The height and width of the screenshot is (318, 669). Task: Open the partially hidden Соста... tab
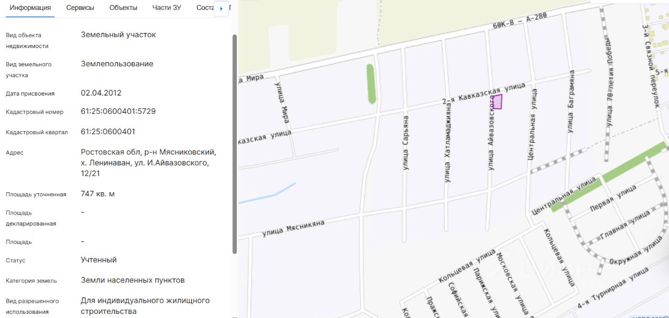[205, 8]
